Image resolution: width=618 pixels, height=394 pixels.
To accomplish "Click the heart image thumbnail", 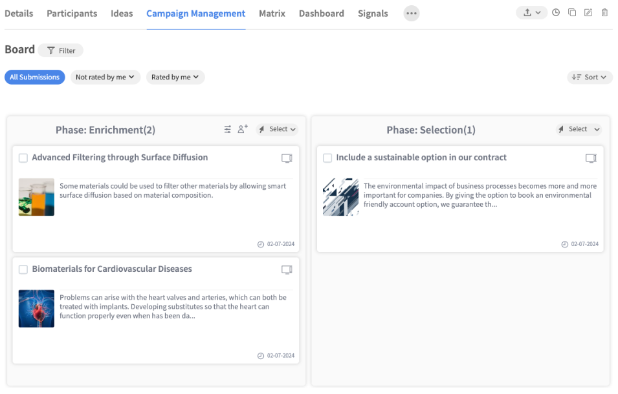I will point(37,309).
